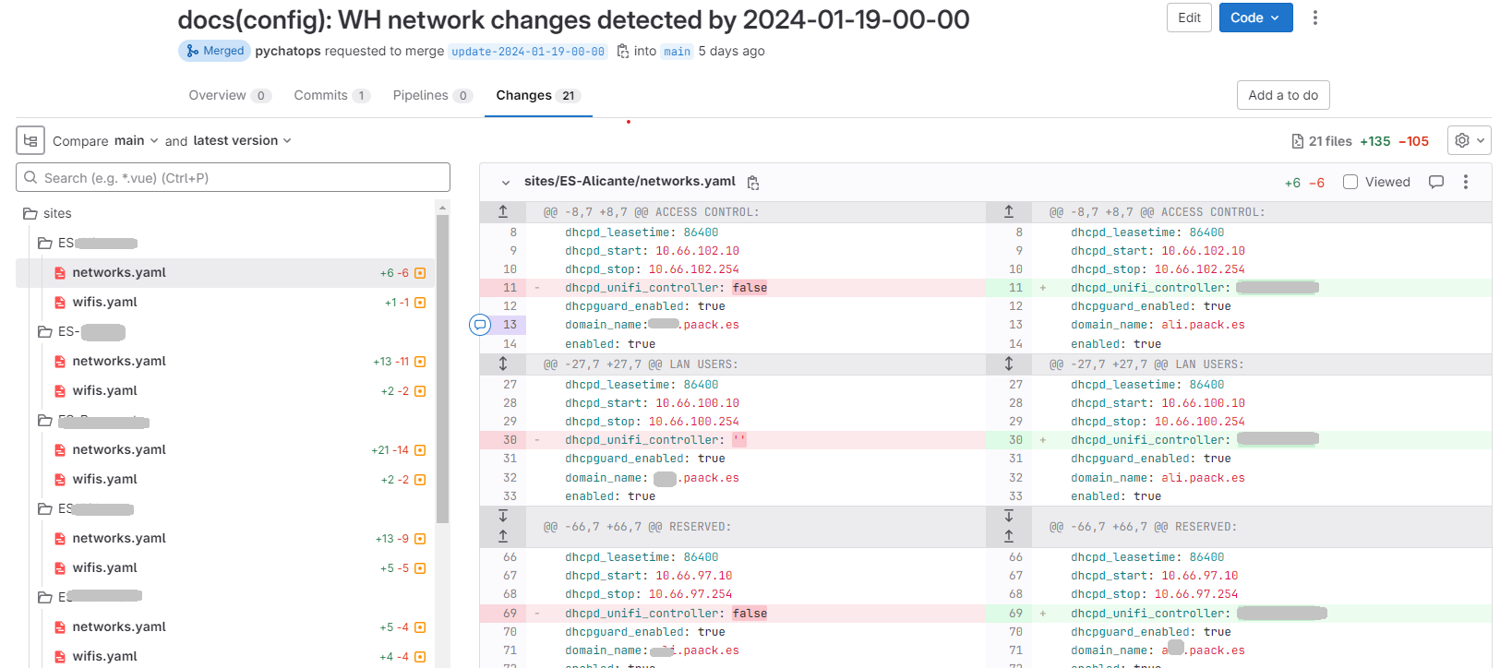
Task: Copy file path of sites/ES-Alicante/networks.yaml
Action: [x=753, y=183]
